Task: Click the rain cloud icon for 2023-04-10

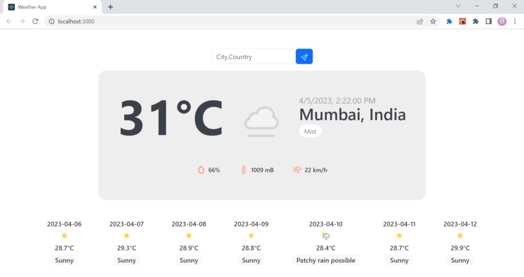Action: pyautogui.click(x=326, y=236)
